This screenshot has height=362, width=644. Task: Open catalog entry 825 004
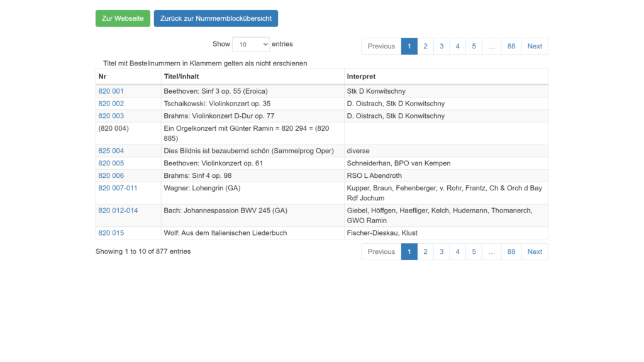click(x=111, y=151)
